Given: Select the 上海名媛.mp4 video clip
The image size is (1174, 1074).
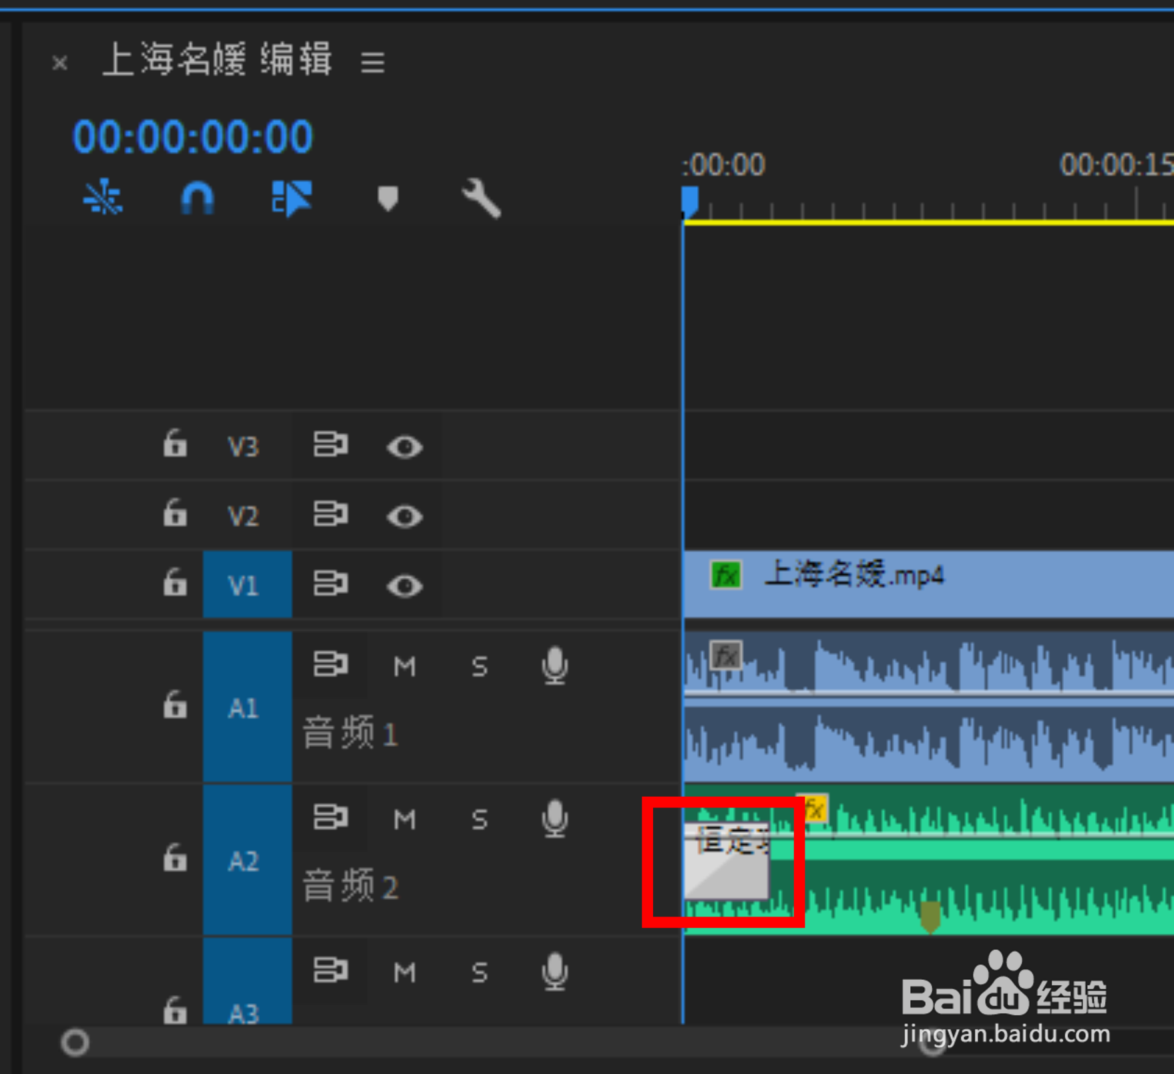Looking at the screenshot, I should click(x=929, y=584).
